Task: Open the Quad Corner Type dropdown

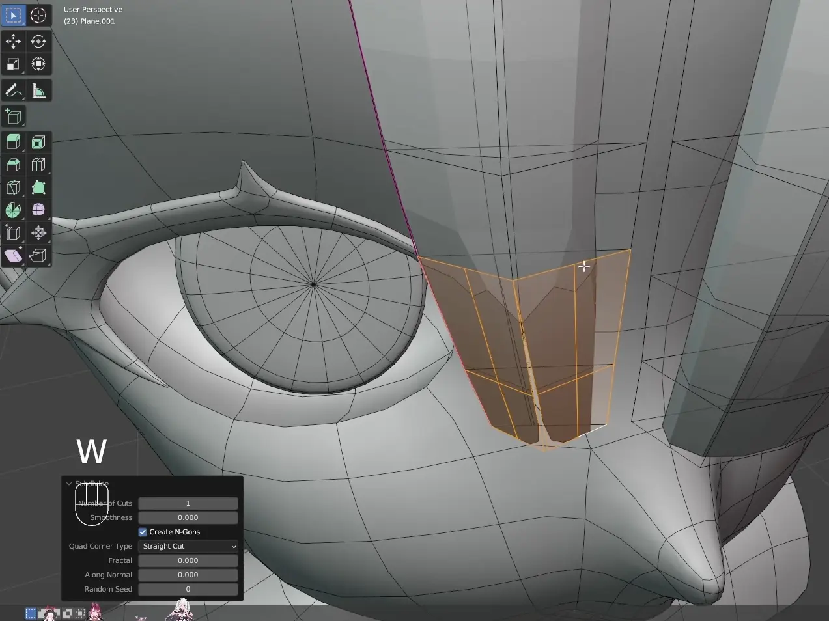Action: 188,546
